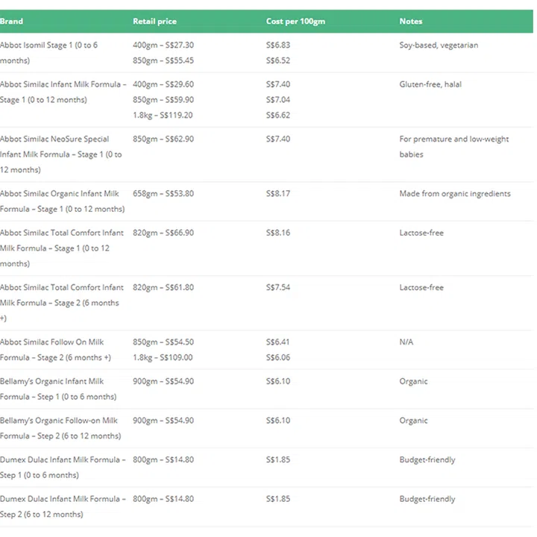Click the 'Made from organic ingredients' note
The width and height of the screenshot is (537, 537).
tap(455, 194)
